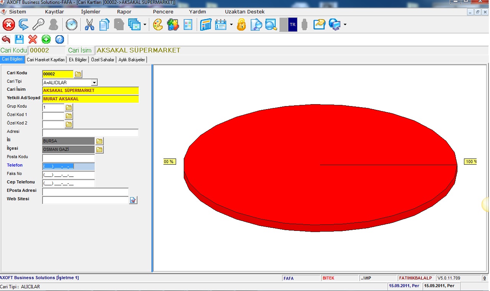The image size is (490, 291).
Task: Click the EPosta Adresi input field
Action: pos(85,191)
